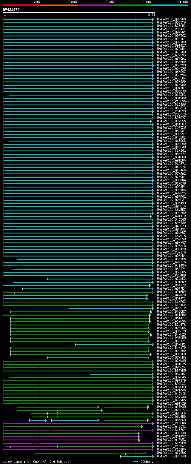
Task: Click label UniRef100_C1N8N0
Action: pos(171,423)
